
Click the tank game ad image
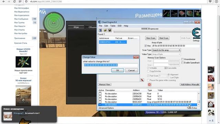pyautogui.click(x=23, y=96)
